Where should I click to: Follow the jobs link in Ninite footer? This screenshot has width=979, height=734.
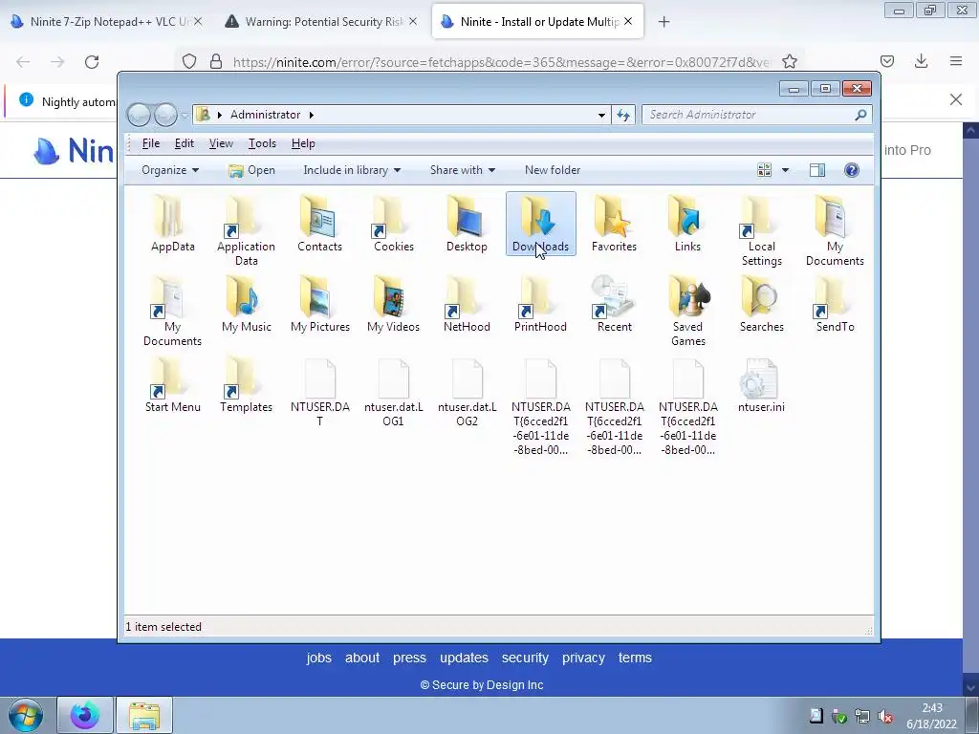click(318, 658)
